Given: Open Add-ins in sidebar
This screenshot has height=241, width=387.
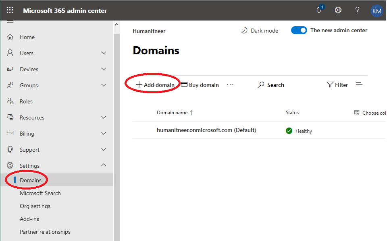Looking at the screenshot, I should [x=29, y=219].
